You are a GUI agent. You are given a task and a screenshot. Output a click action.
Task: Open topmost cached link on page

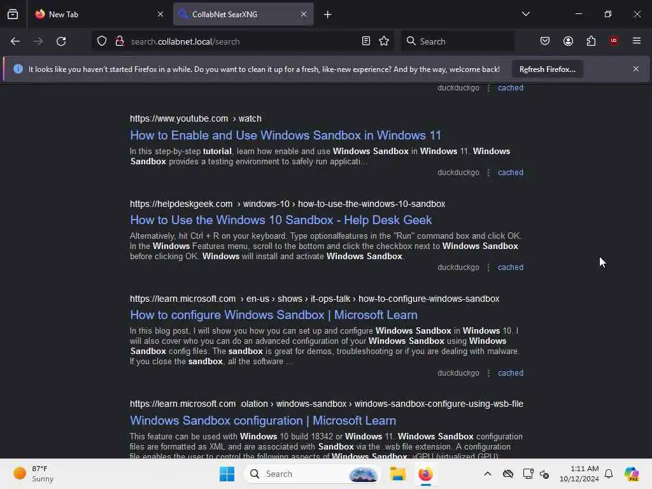click(511, 88)
